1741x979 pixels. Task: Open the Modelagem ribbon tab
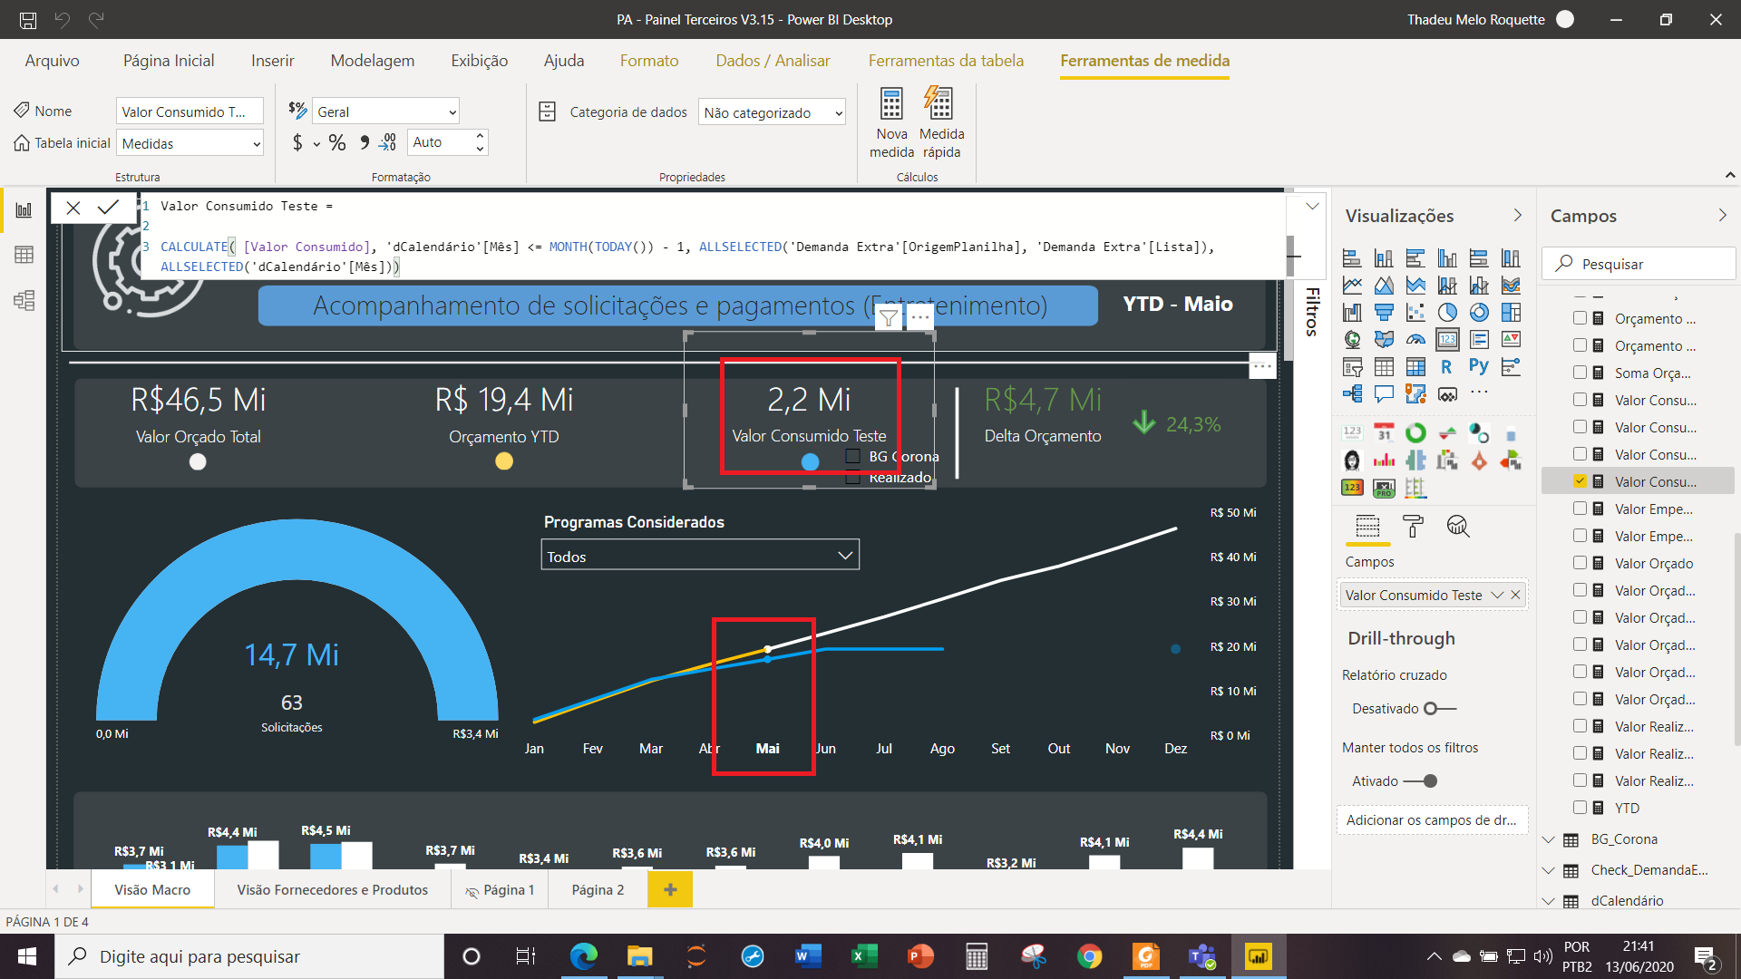pos(372,61)
